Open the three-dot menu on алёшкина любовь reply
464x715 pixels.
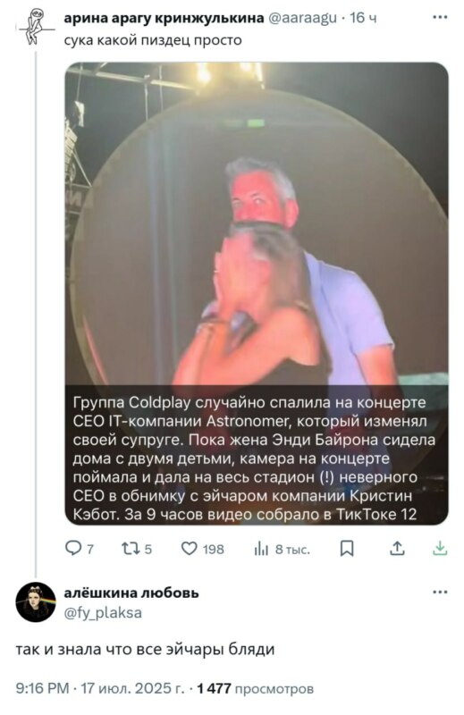click(439, 592)
